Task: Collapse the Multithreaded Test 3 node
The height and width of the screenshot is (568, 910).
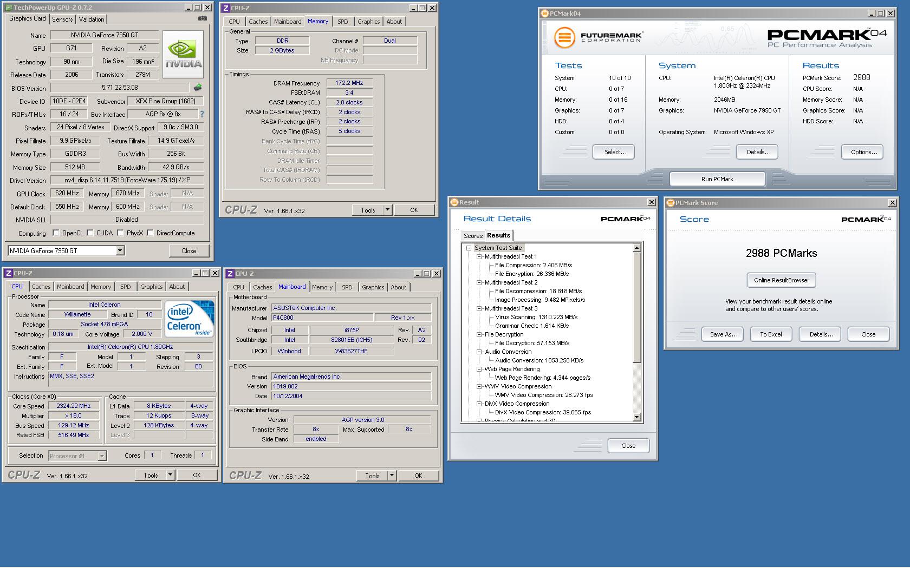Action: (x=479, y=308)
